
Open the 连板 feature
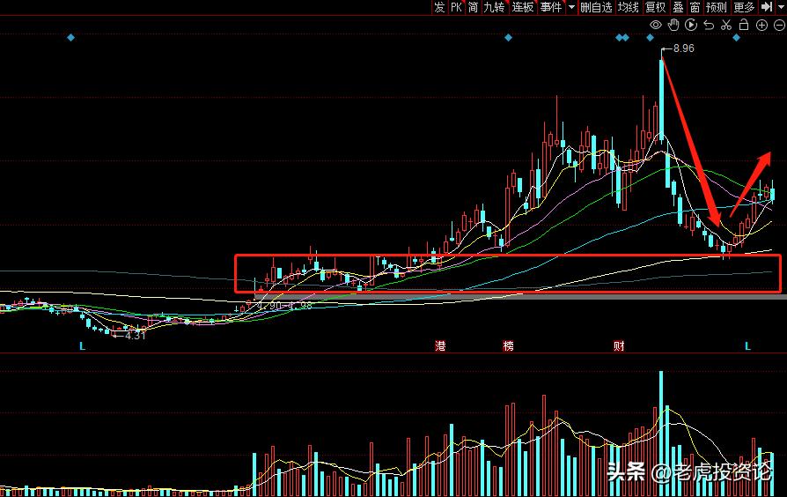[523, 7]
